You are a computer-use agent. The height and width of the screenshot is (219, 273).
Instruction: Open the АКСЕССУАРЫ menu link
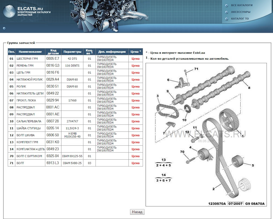pyautogui.click(x=241, y=12)
